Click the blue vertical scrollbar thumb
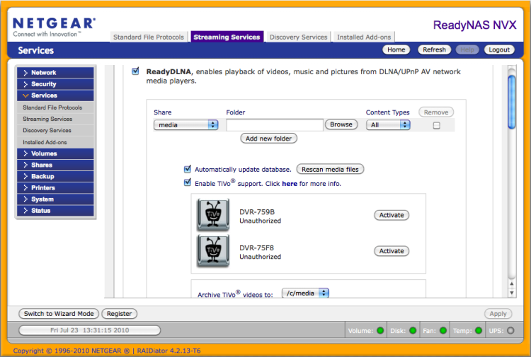The width and height of the screenshot is (531, 357). tap(512, 102)
